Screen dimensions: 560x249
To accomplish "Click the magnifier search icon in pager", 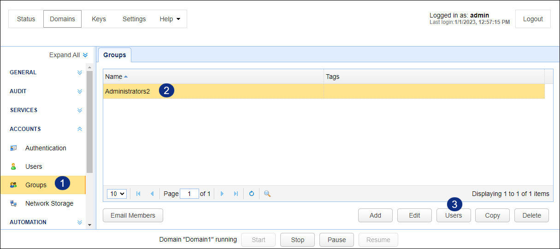I will coord(267,194).
